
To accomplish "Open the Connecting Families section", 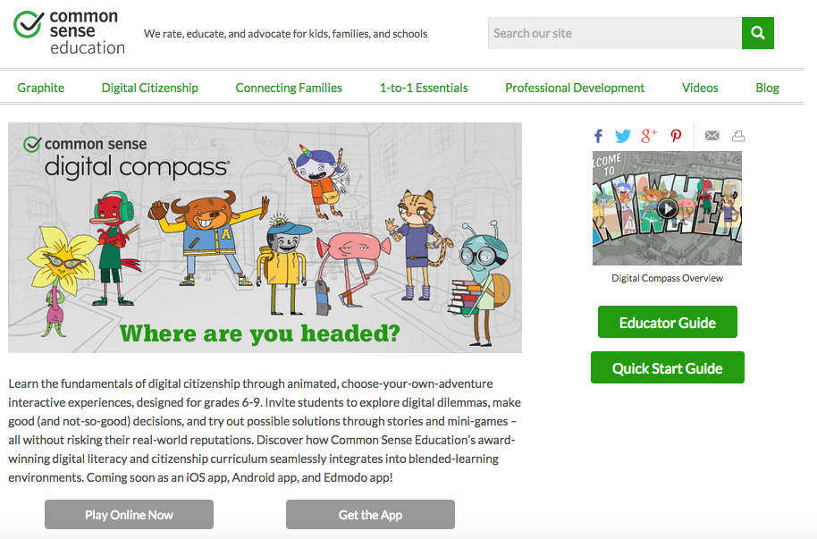I will (288, 88).
